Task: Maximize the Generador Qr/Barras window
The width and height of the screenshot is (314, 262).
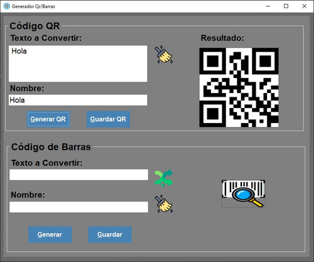Action: (x=286, y=6)
